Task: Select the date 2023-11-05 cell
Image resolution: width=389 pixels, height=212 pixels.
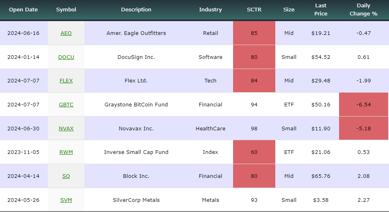Action: click(23, 152)
